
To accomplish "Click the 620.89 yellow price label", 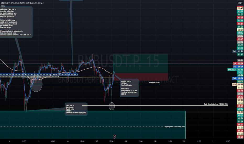I will (240, 30).
